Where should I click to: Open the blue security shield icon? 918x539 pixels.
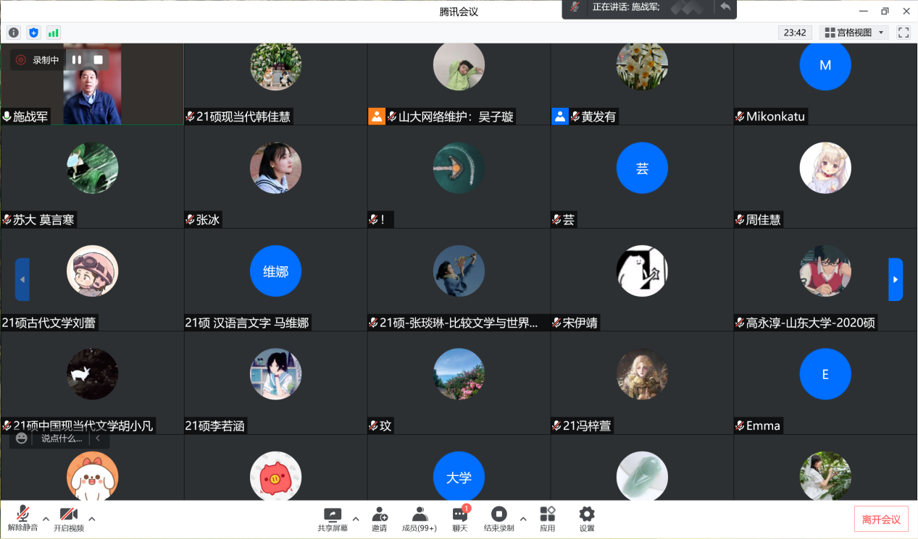[x=33, y=33]
